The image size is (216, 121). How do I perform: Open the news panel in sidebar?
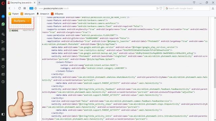(x=3, y=74)
